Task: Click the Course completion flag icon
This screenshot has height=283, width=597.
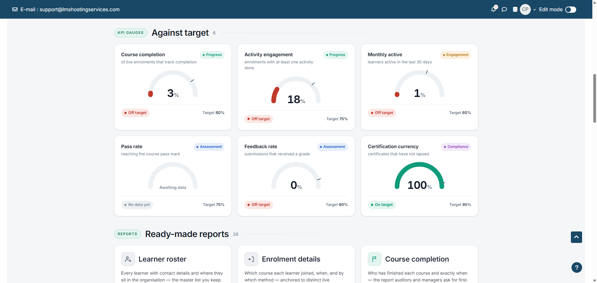Action: 374,259
